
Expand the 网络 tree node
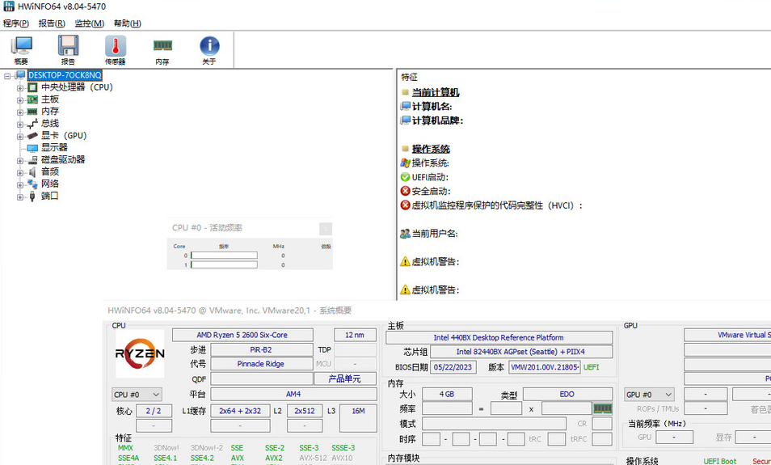20,185
